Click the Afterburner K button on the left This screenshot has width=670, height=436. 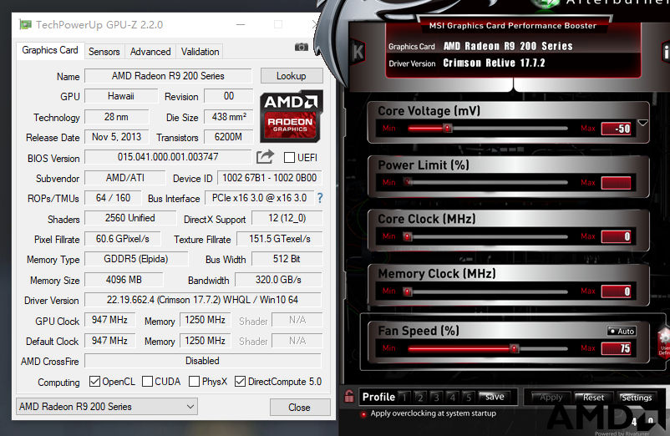pyautogui.click(x=358, y=52)
